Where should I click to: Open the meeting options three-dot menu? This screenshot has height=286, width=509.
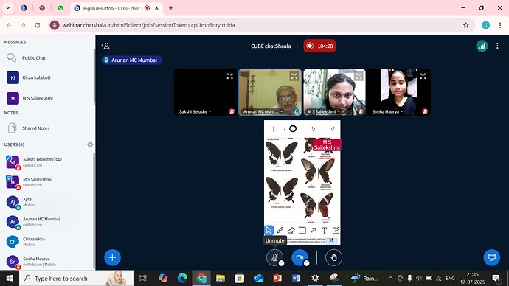point(497,46)
